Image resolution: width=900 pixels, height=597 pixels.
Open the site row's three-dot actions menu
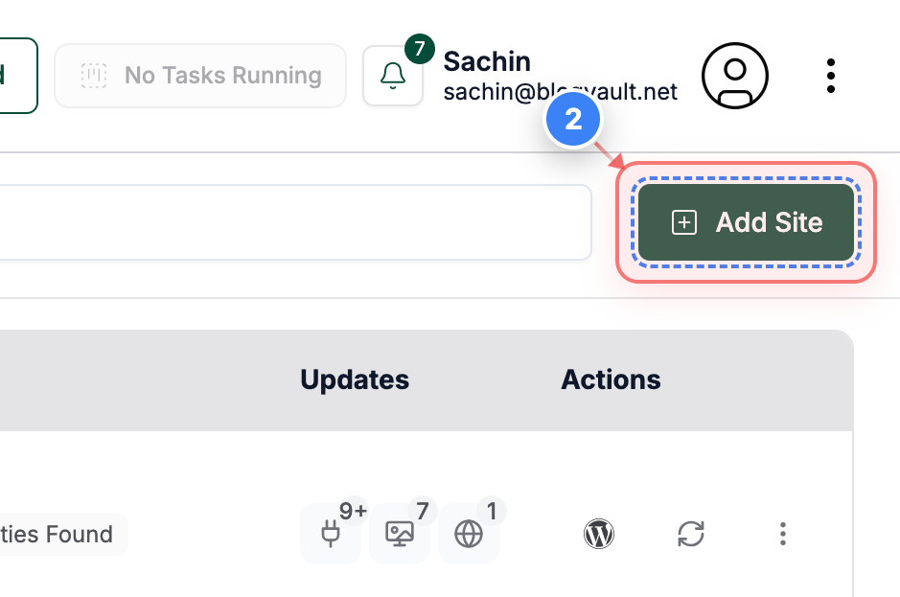[783, 534]
